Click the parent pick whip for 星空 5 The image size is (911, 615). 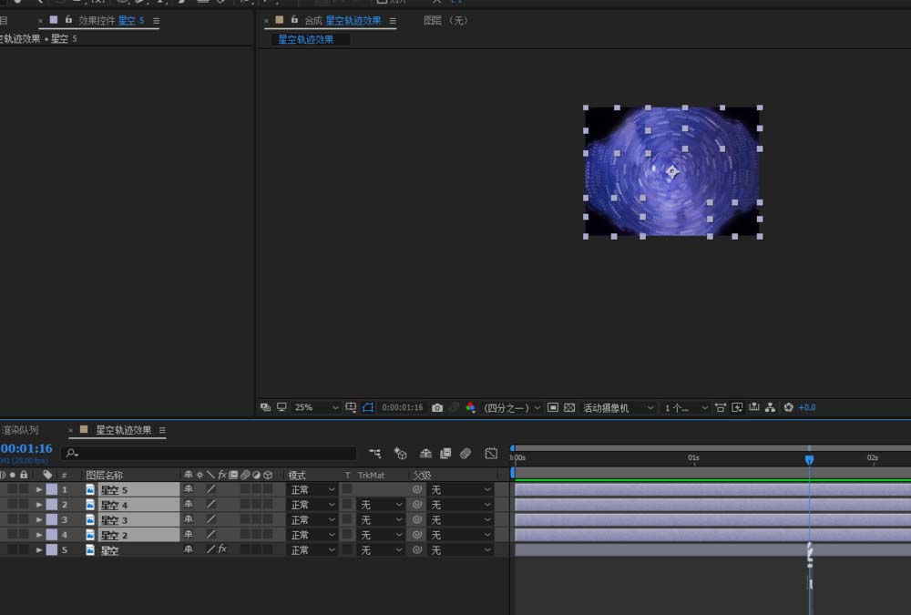pos(417,490)
